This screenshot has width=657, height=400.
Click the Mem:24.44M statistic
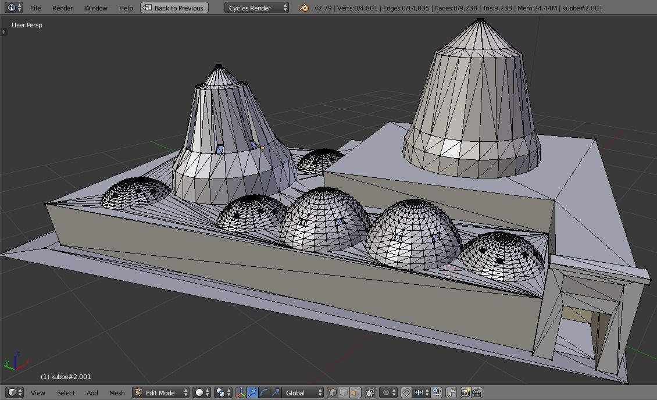click(x=537, y=8)
